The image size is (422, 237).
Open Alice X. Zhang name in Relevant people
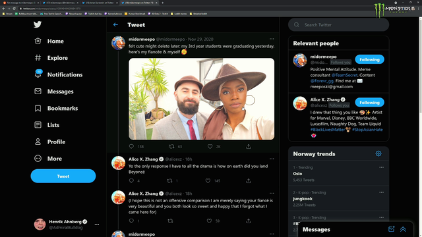[325, 99]
